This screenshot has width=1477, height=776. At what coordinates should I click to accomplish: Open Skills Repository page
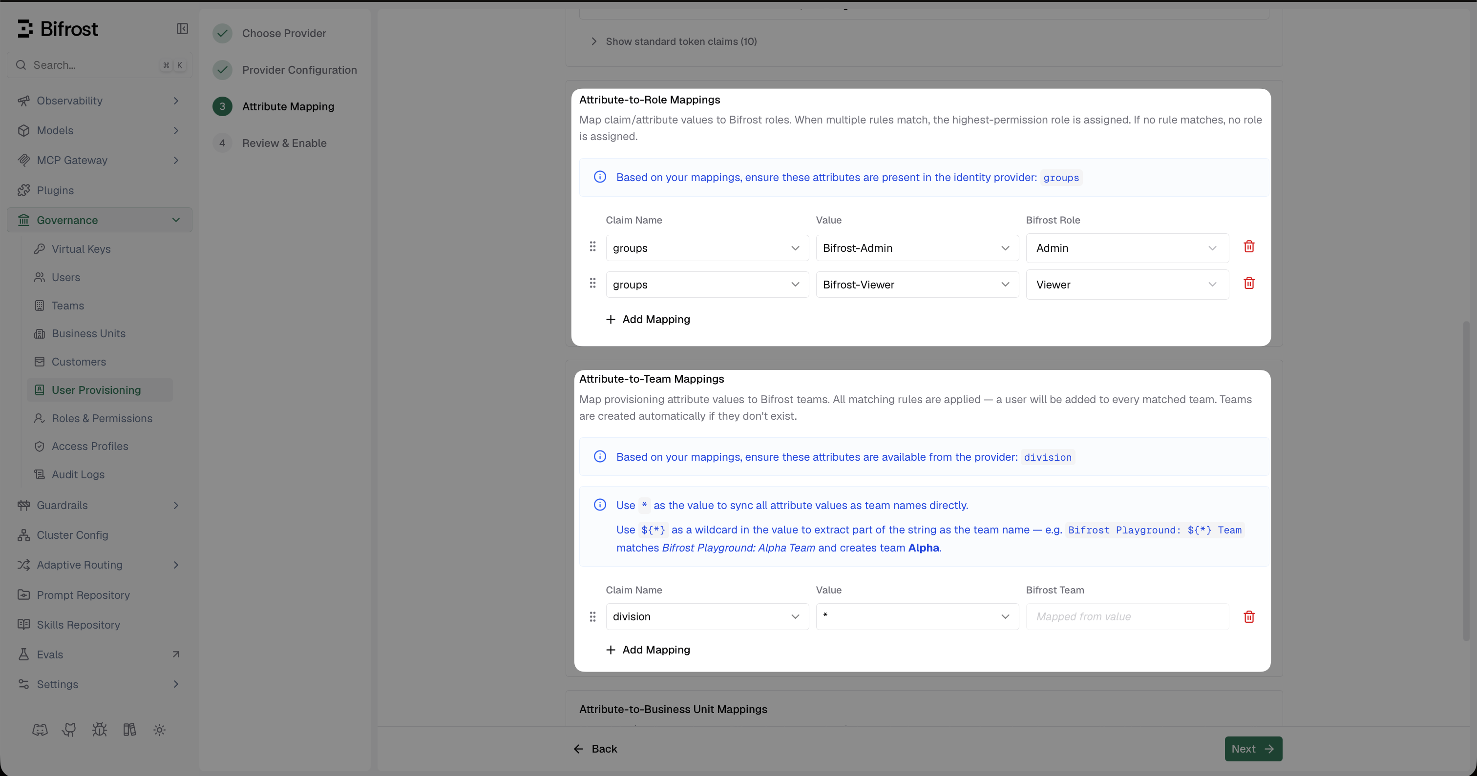click(x=99, y=625)
